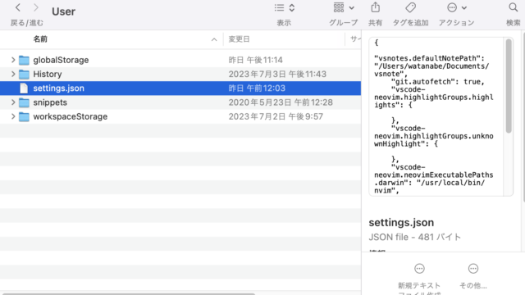525x295 pixels.
Task: Select the settings.json document icon
Action: [24, 88]
